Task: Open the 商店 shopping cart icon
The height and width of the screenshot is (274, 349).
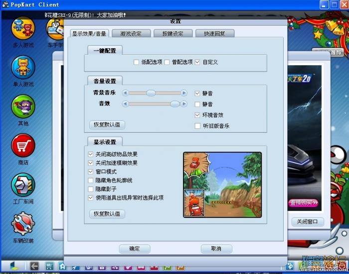Action: tap(23, 145)
